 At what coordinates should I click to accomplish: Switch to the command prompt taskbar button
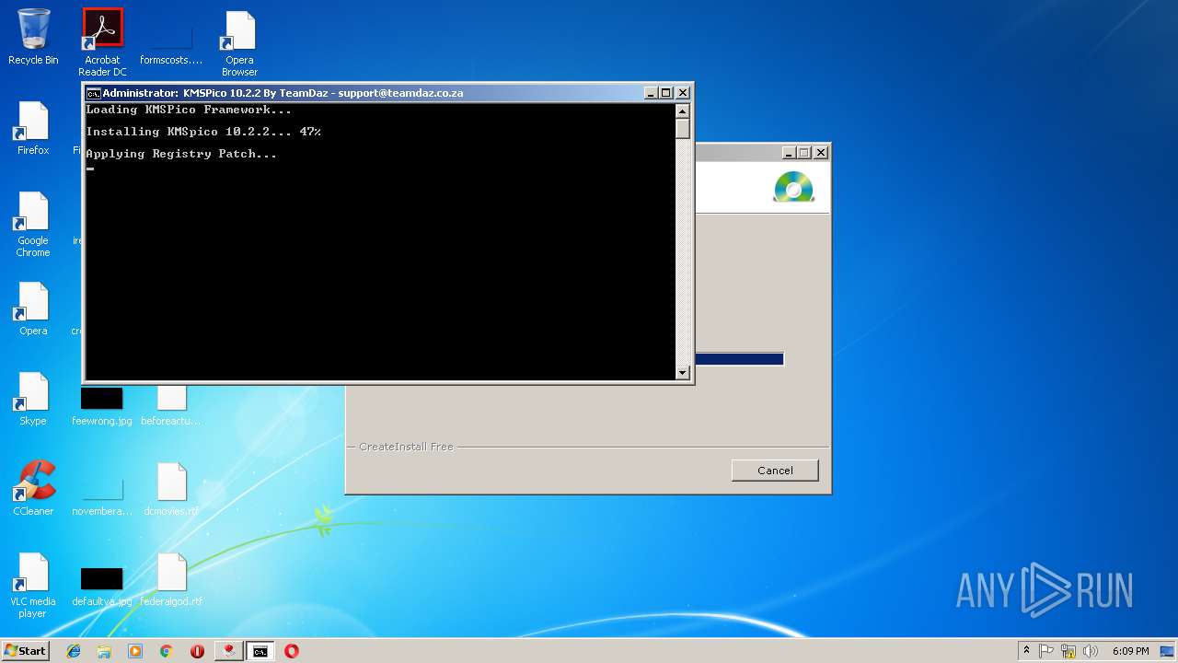(260, 651)
